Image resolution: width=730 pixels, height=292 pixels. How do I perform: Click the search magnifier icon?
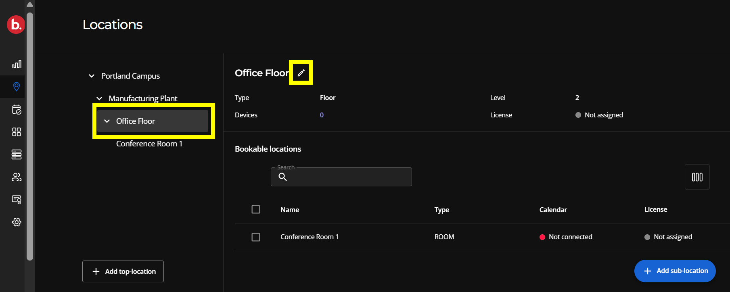coord(283,177)
